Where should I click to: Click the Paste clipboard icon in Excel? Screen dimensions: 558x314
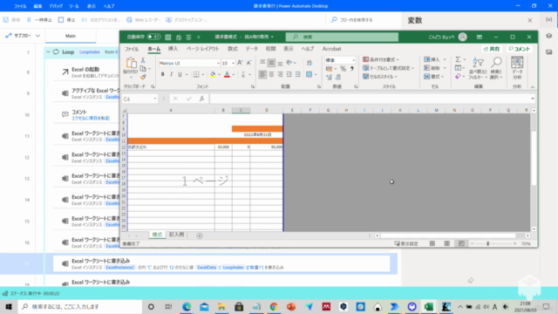pyautogui.click(x=131, y=64)
